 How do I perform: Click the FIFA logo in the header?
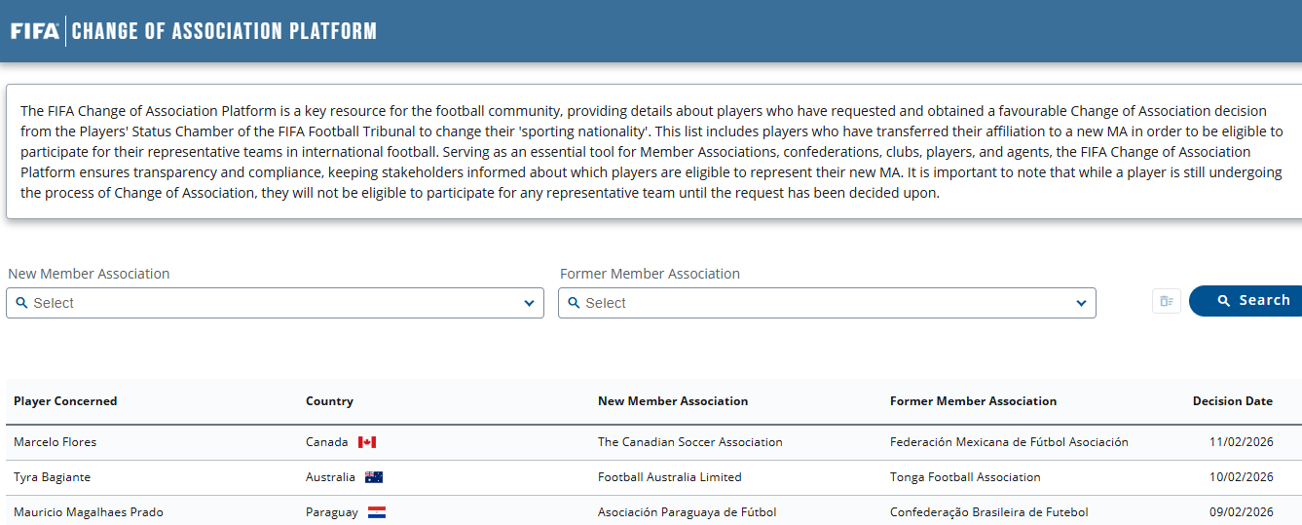[x=35, y=31]
